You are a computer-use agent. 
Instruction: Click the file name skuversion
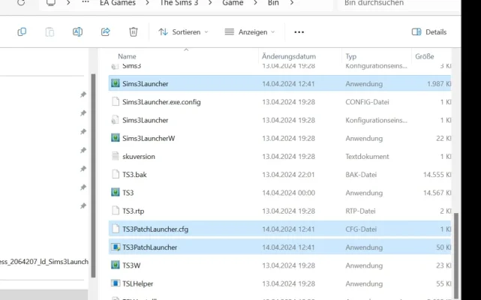(139, 157)
